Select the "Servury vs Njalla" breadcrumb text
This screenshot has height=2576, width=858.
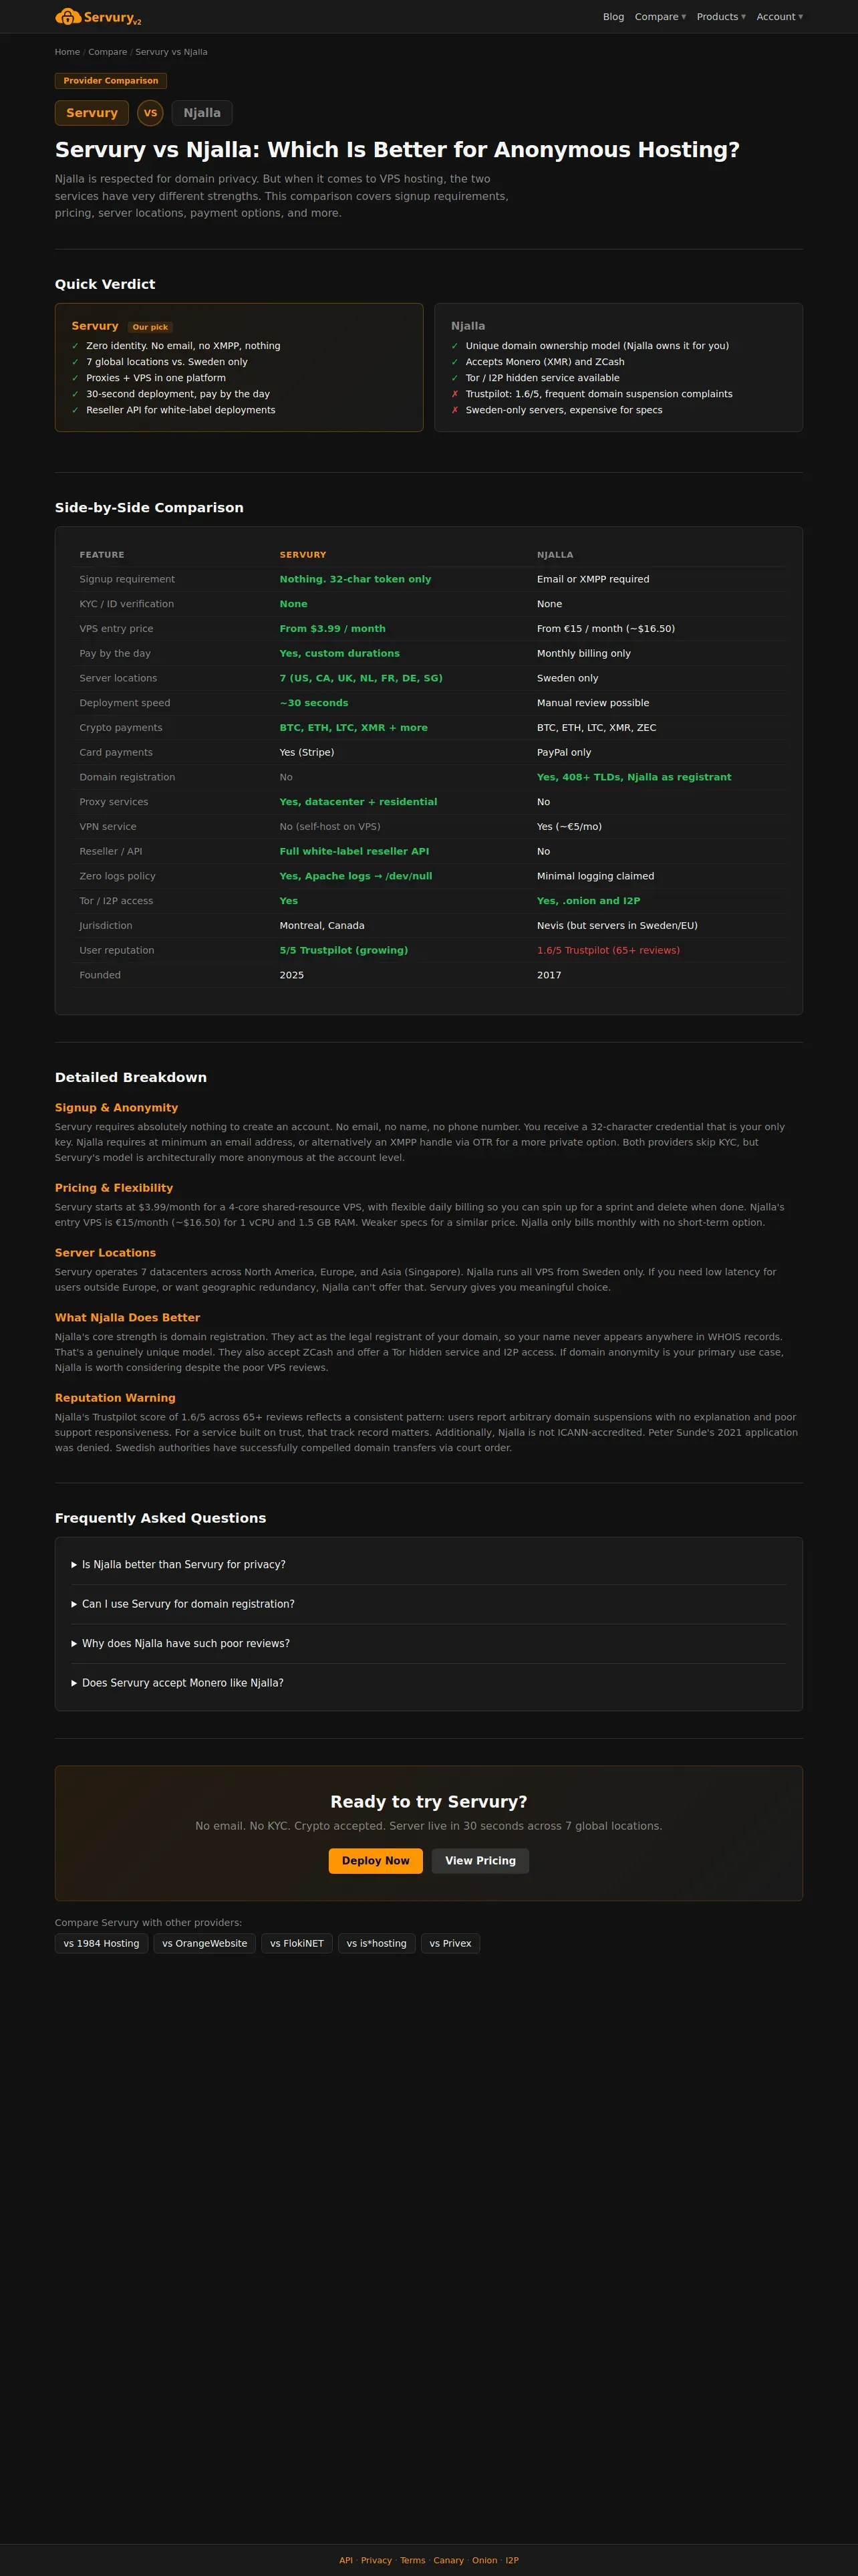172,52
